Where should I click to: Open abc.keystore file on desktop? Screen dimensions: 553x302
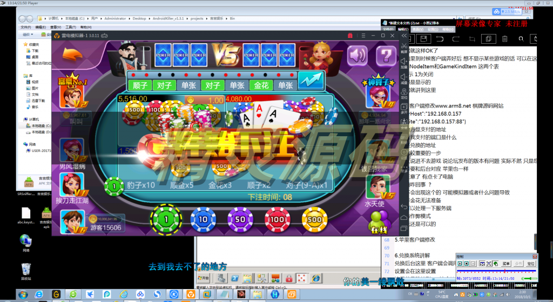click(x=26, y=216)
